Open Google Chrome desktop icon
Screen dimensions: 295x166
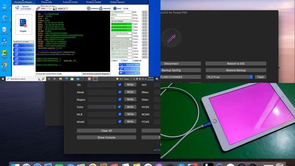4,65
